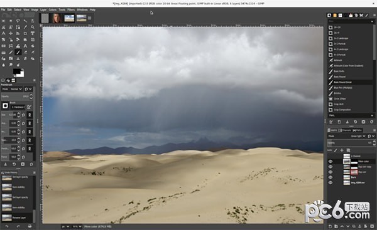Image resolution: width=377 pixels, height=230 pixels.
Task: Toggle link Size to brush default
Action: [30, 115]
